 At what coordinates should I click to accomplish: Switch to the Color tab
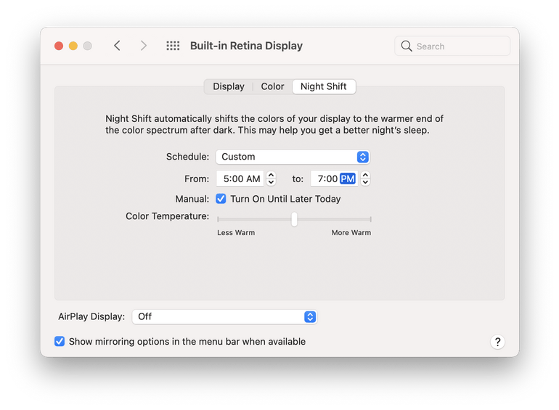[x=272, y=86]
